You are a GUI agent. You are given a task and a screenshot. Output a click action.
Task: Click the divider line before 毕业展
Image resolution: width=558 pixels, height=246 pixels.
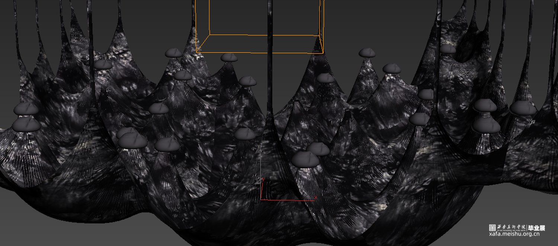pyautogui.click(x=527, y=228)
